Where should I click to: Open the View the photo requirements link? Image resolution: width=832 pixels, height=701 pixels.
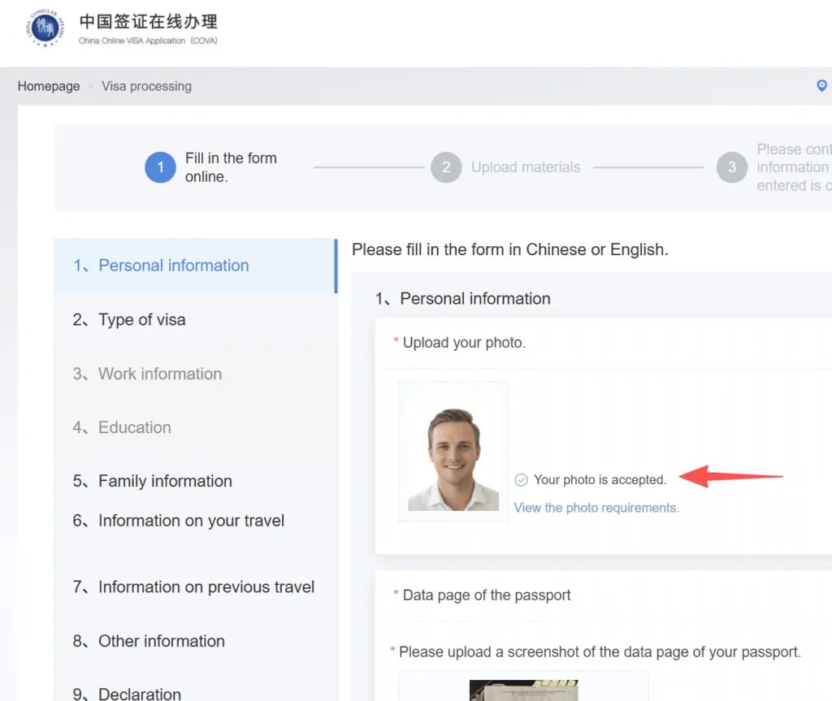point(596,508)
